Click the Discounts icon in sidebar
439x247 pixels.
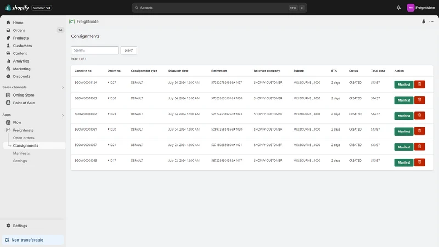click(8, 76)
